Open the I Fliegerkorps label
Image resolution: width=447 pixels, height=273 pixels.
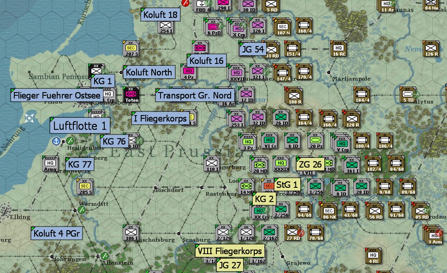[x=161, y=118]
